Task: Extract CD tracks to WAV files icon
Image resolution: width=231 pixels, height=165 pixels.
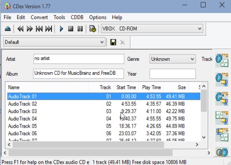Action: tap(222, 60)
